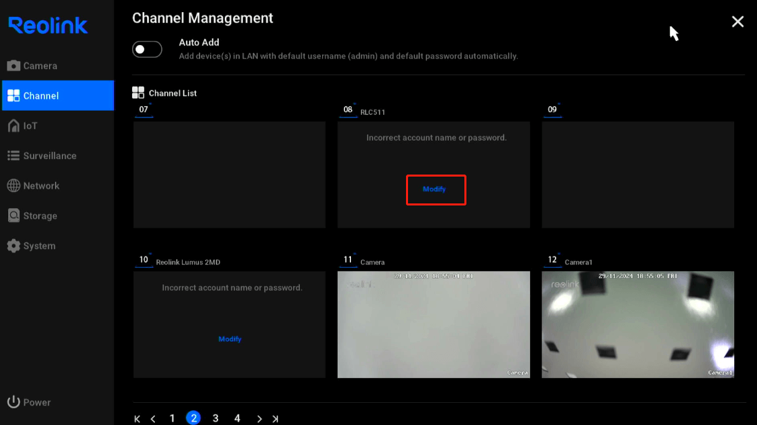The width and height of the screenshot is (757, 425).
Task: Select the empty channel 07 tile
Action: pyautogui.click(x=230, y=175)
